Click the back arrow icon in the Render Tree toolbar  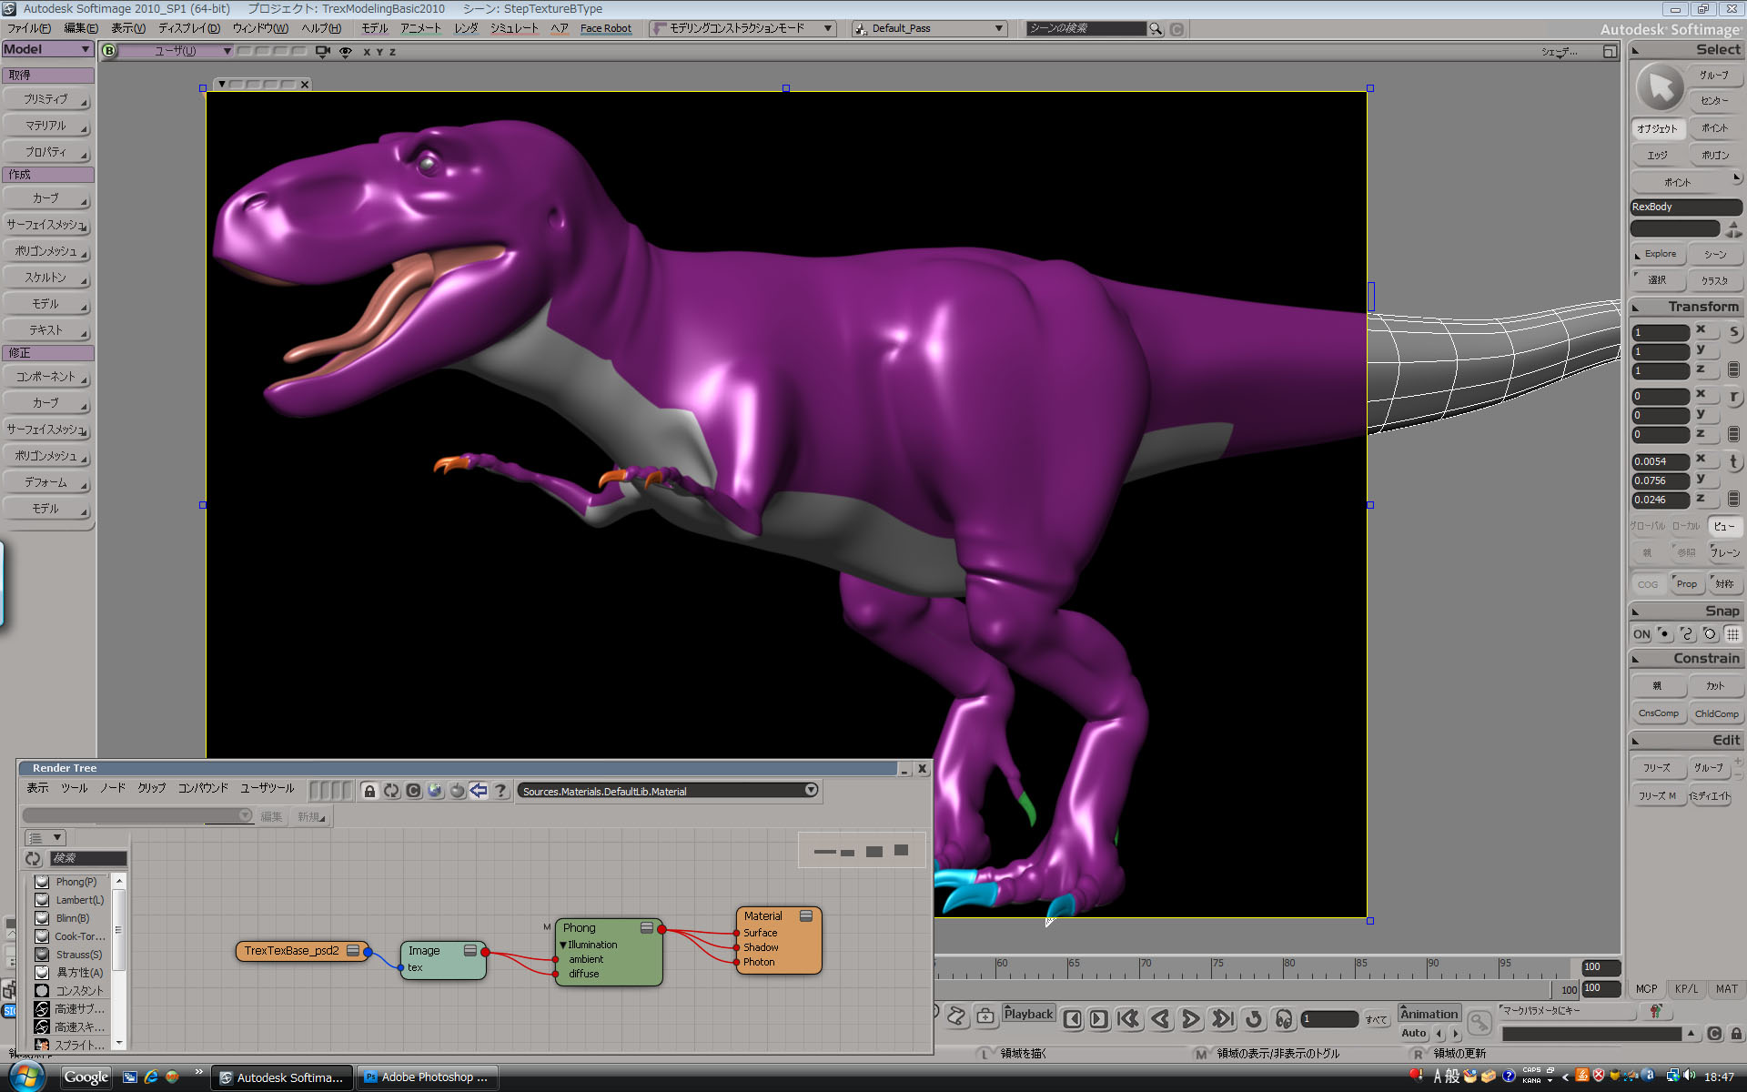pos(480,791)
